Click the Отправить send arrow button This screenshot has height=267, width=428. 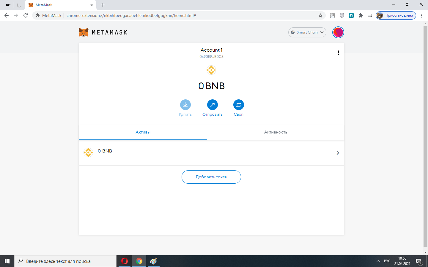[x=213, y=105]
